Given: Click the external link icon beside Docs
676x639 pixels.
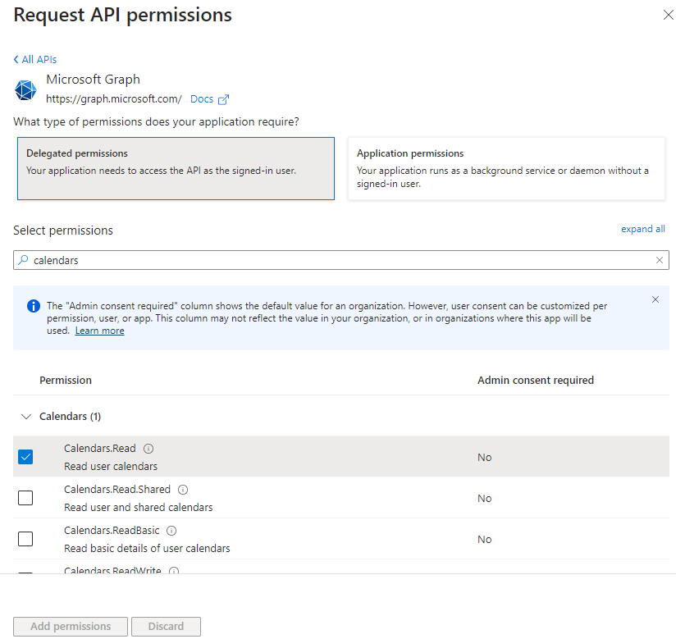Looking at the screenshot, I should (223, 99).
